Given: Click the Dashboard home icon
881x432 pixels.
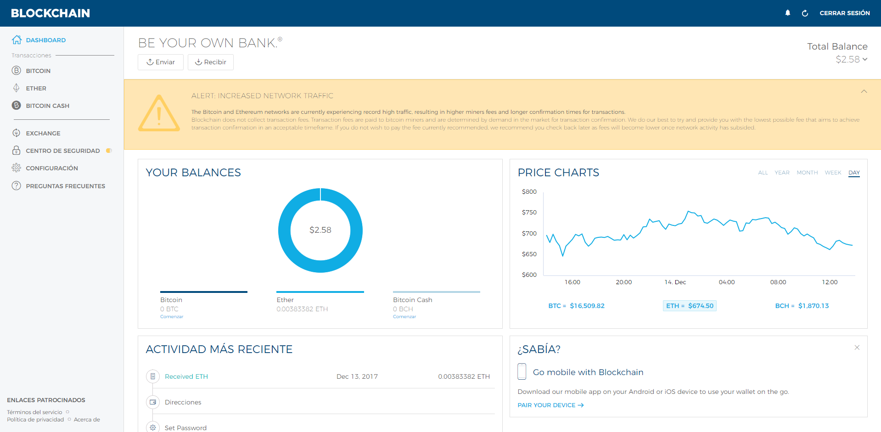Looking at the screenshot, I should coord(17,40).
